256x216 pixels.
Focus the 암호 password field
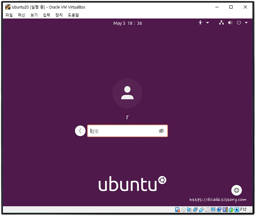click(127, 131)
